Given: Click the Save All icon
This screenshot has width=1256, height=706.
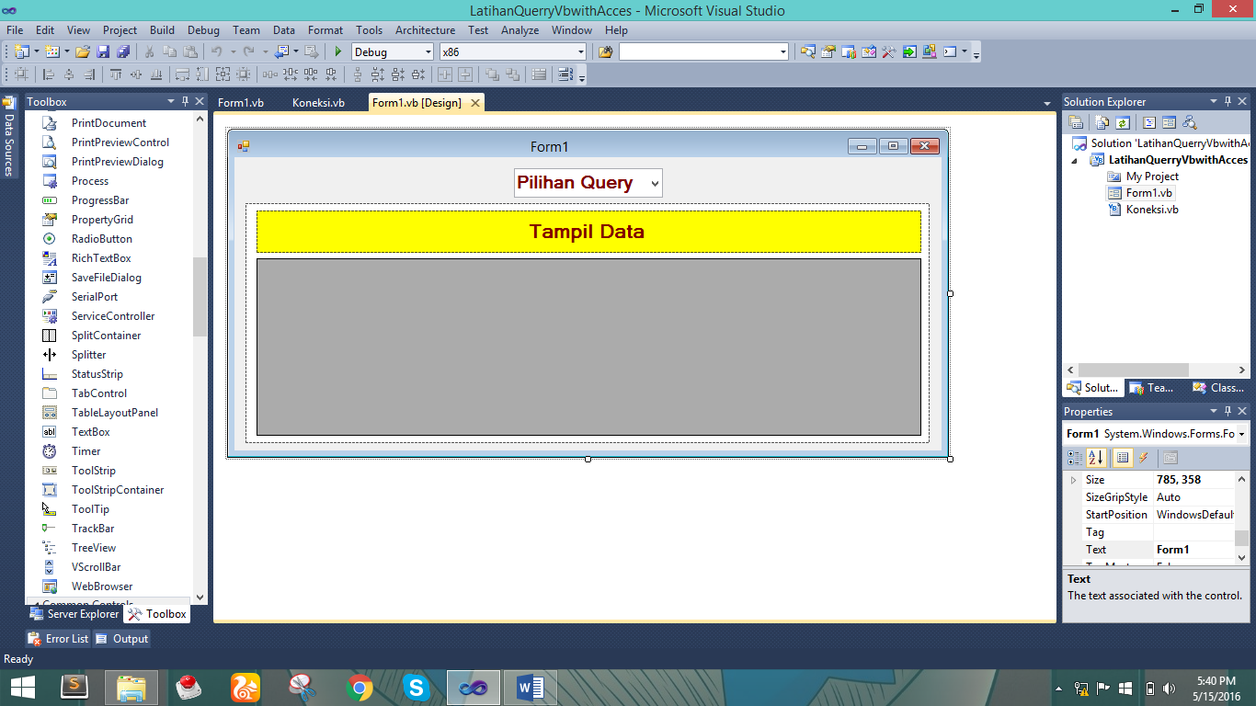Looking at the screenshot, I should pyautogui.click(x=123, y=51).
